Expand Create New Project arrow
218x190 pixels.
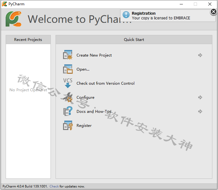coord(200,55)
